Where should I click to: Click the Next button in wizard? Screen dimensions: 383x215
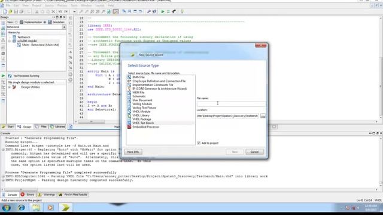(x=235, y=152)
